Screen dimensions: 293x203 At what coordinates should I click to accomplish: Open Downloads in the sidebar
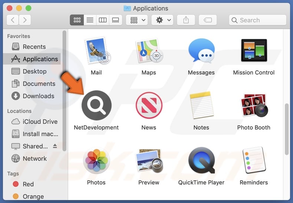[32, 96]
